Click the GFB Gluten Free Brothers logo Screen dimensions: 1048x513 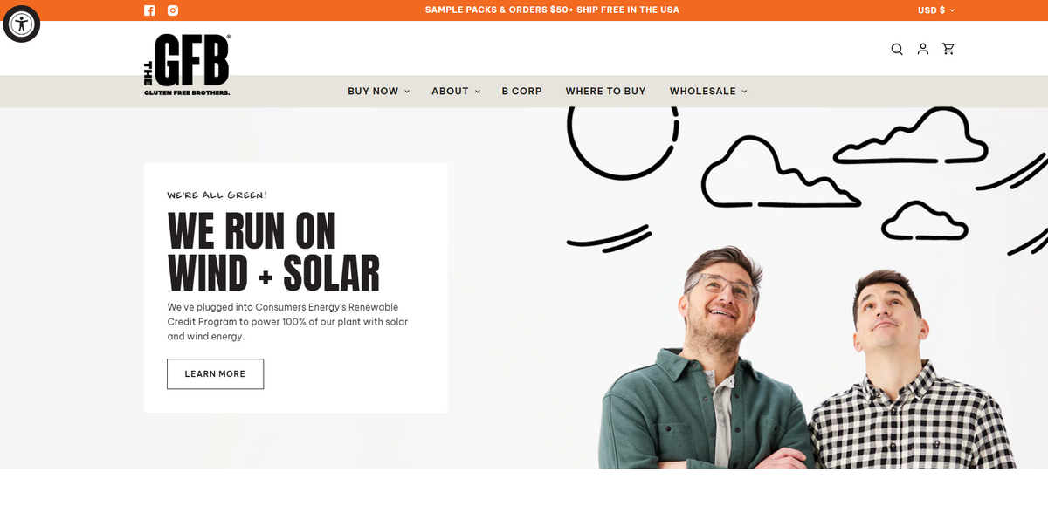(x=187, y=65)
